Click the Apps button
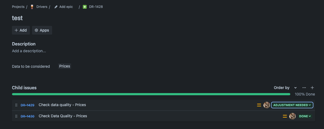The height and width of the screenshot is (129, 324). 42,30
